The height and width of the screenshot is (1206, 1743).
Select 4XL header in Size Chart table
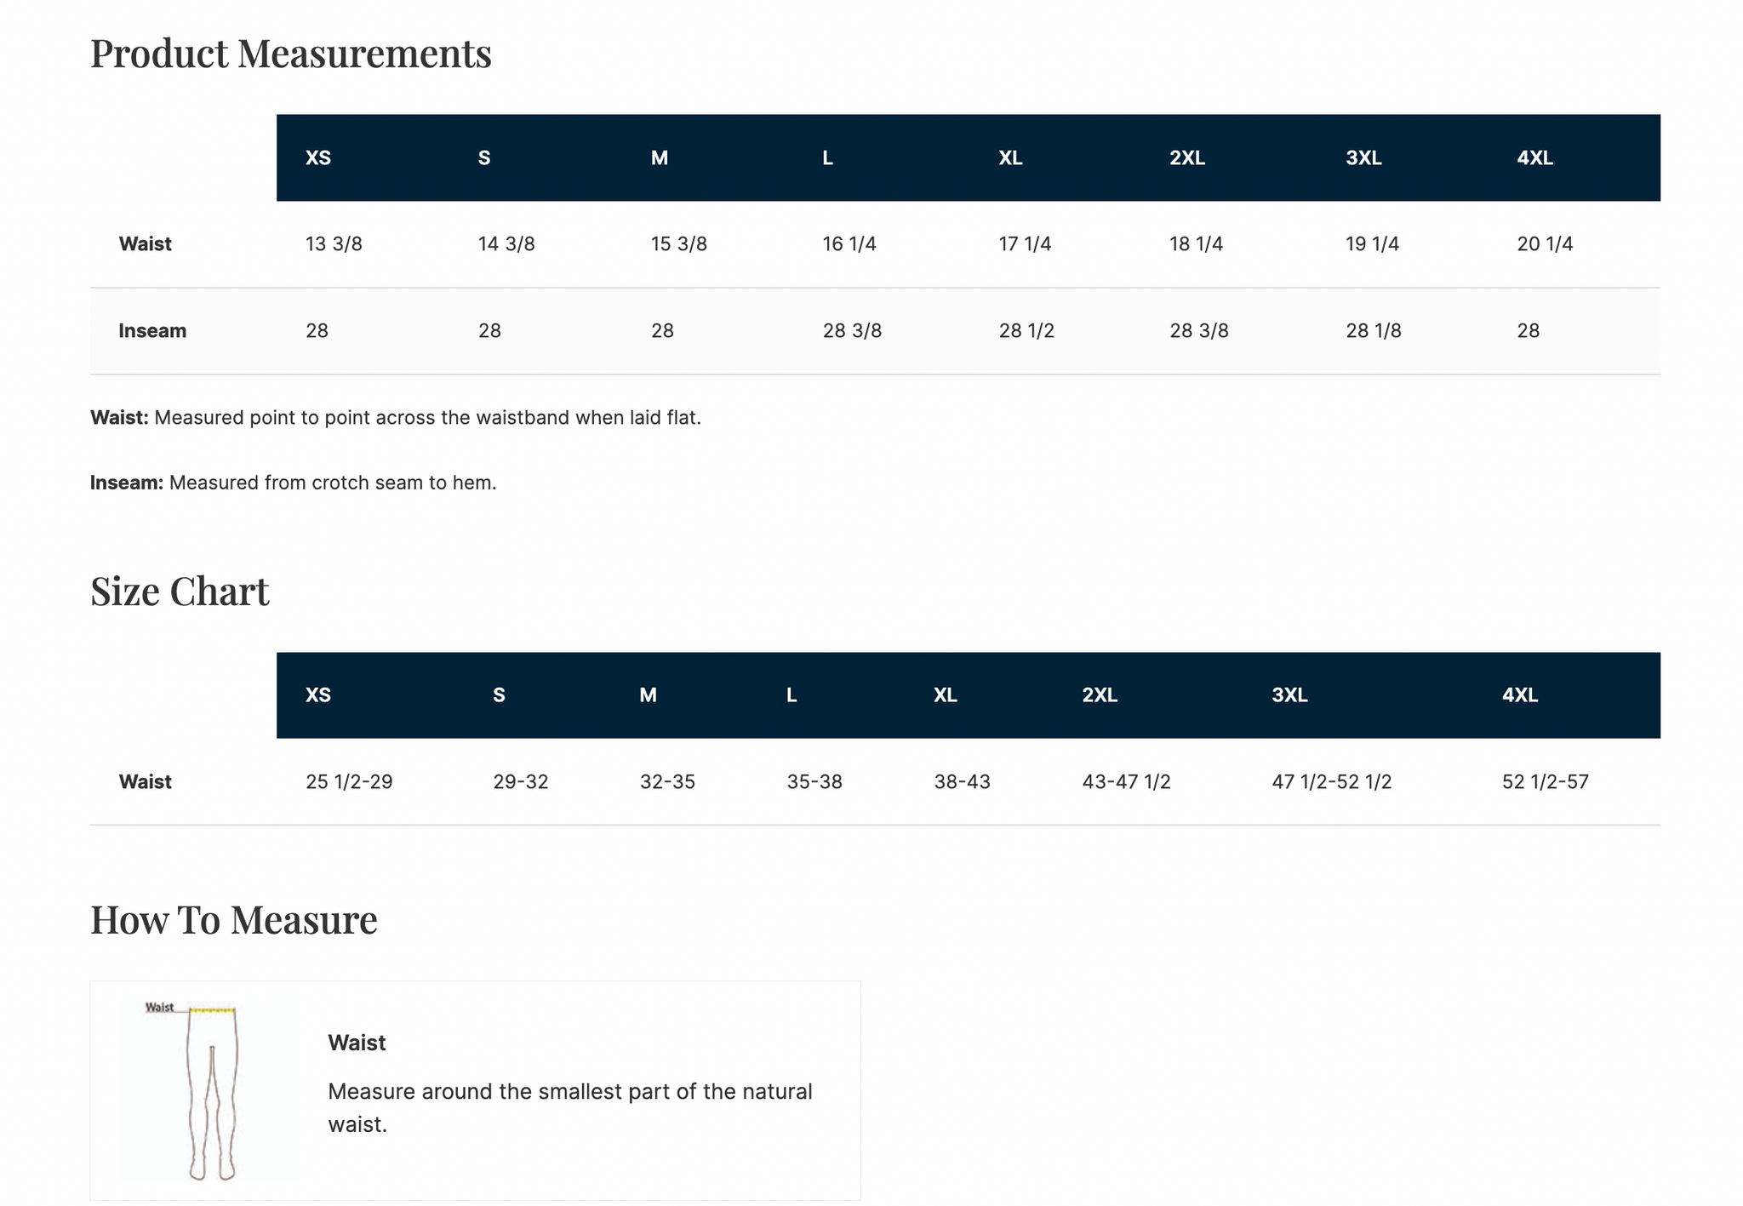[x=1519, y=695]
